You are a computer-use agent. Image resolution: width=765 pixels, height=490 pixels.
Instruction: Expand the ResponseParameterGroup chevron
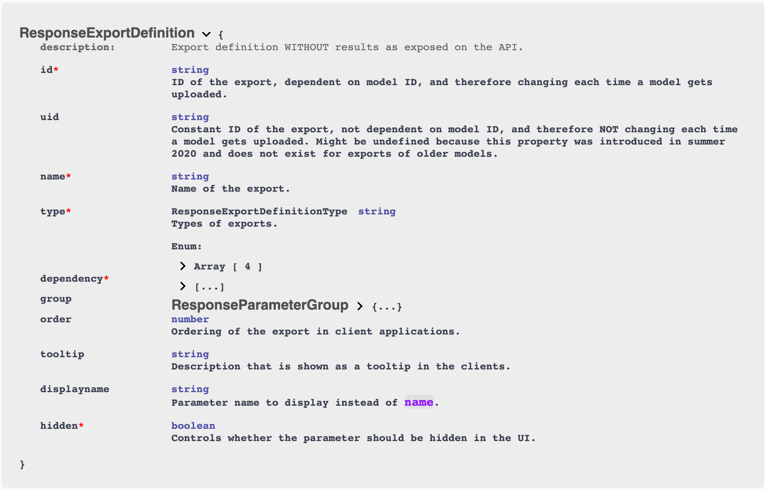tap(360, 306)
